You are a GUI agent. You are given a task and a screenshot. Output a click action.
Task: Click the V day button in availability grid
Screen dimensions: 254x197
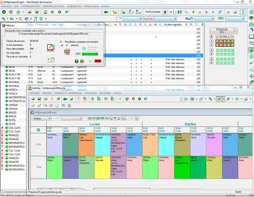point(232,37)
